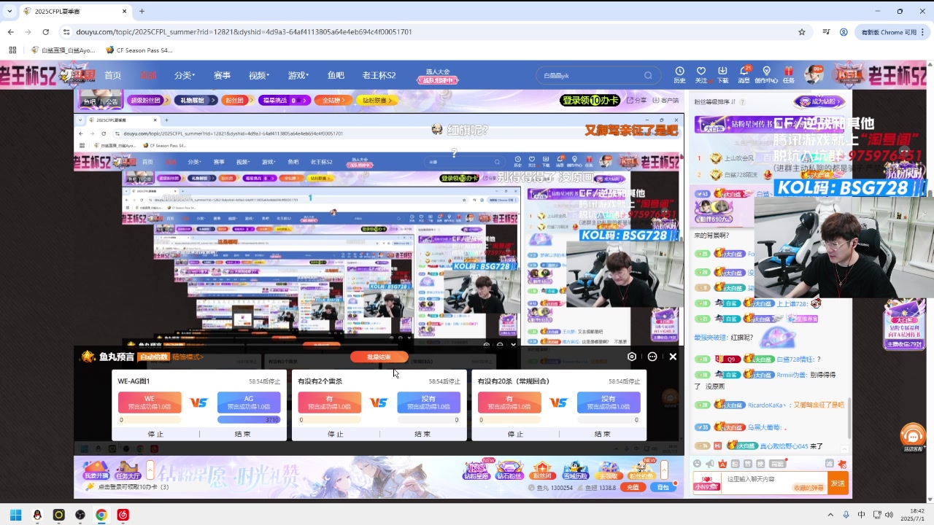Click the 粉丝团 icon in gift bar
Image resolution: width=934 pixels, height=525 pixels.
[541, 470]
